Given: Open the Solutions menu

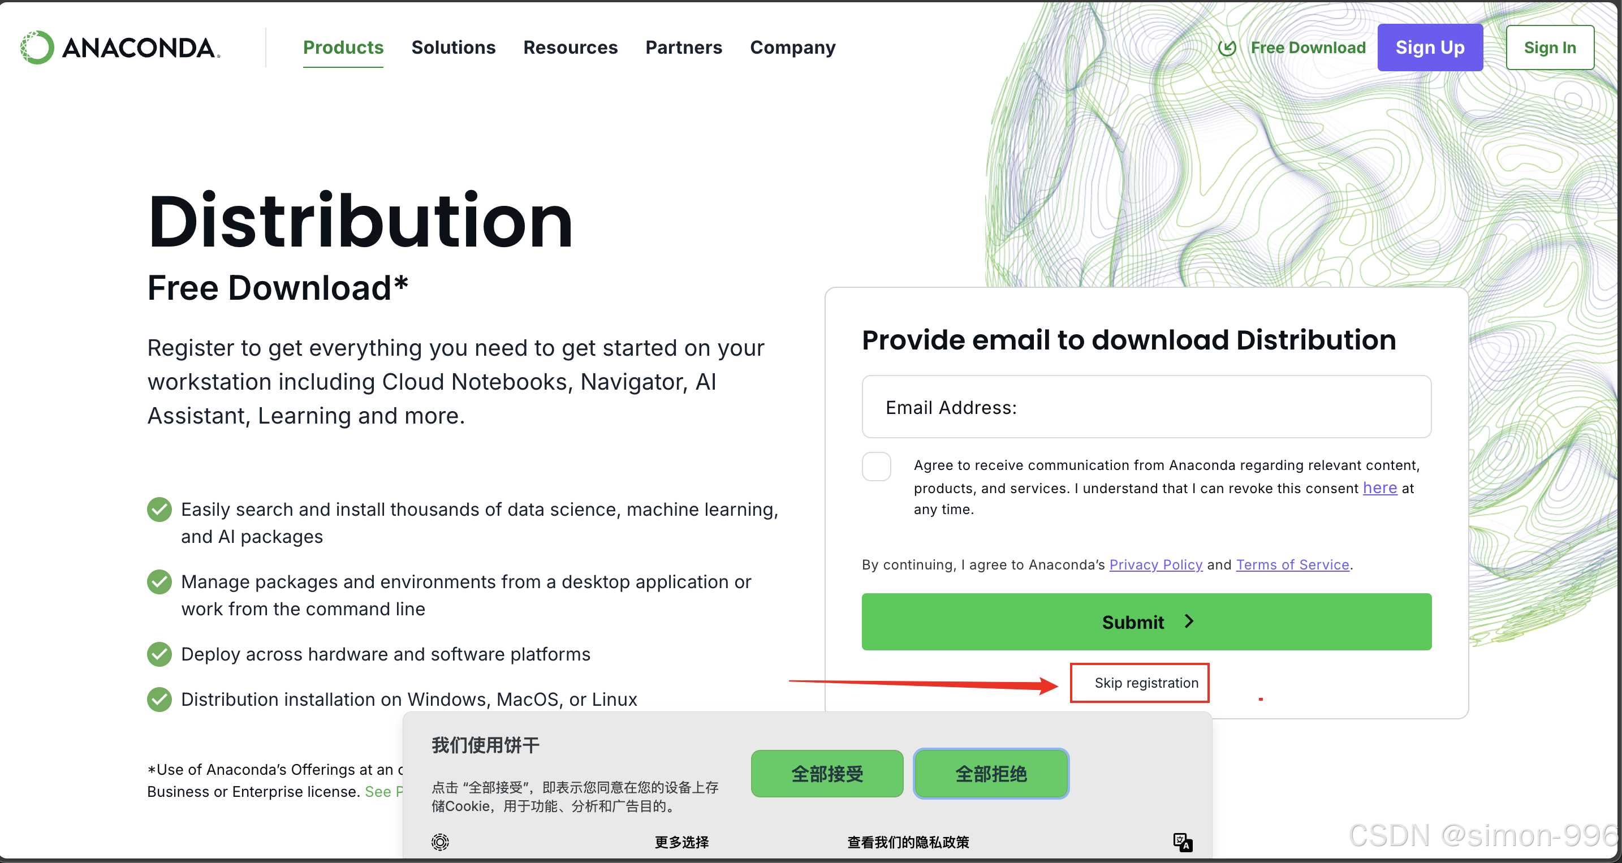Looking at the screenshot, I should coord(454,47).
